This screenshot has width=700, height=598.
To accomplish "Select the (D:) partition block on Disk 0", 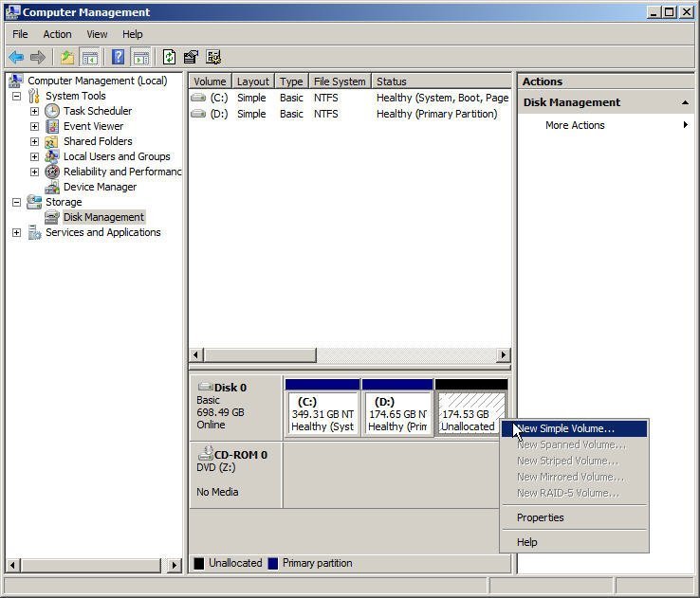I will pos(397,413).
